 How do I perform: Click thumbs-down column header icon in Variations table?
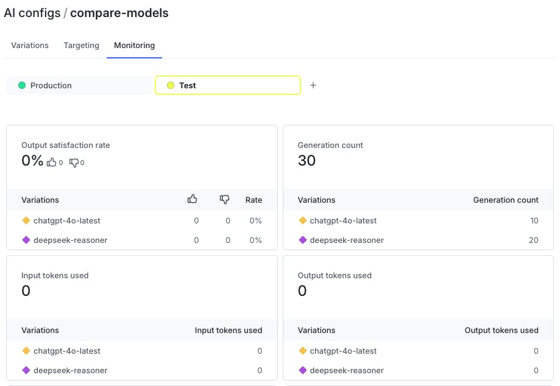point(224,199)
